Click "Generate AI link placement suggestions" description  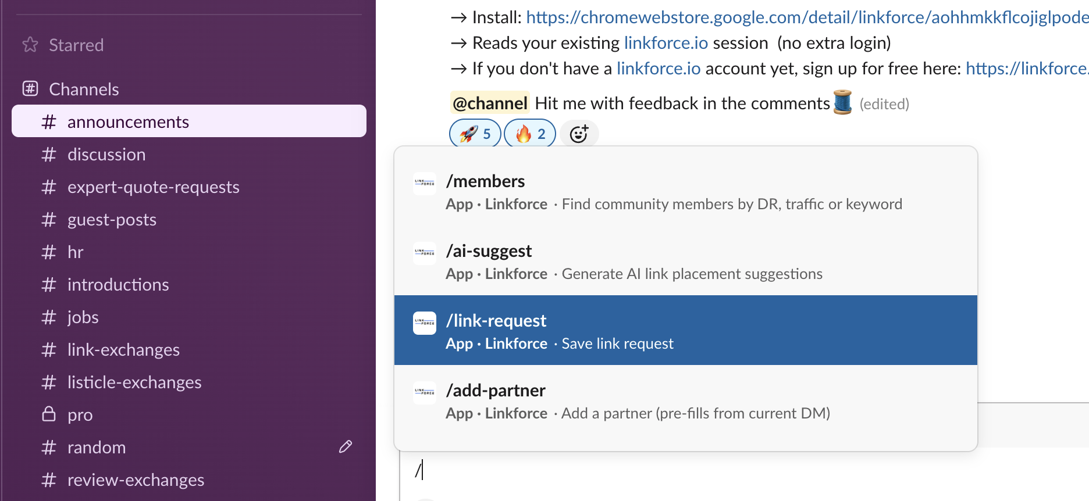click(692, 274)
